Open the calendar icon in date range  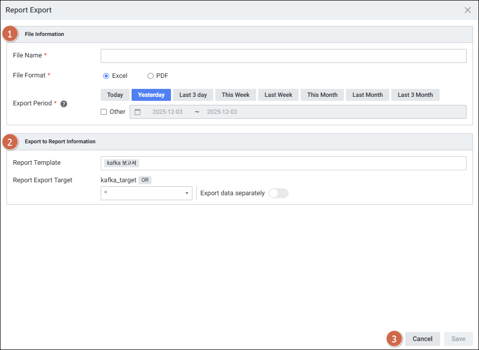pyautogui.click(x=138, y=112)
